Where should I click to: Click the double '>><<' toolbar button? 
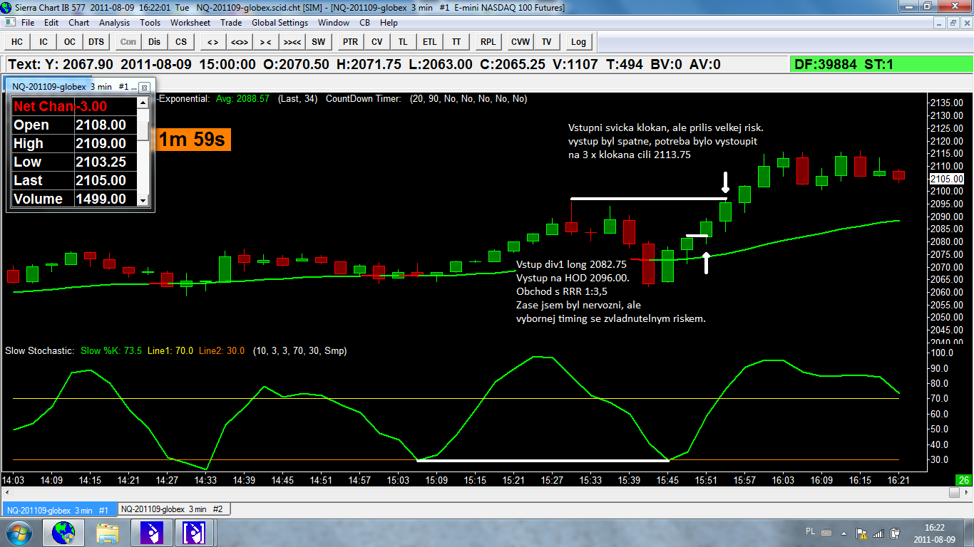pyautogui.click(x=292, y=42)
